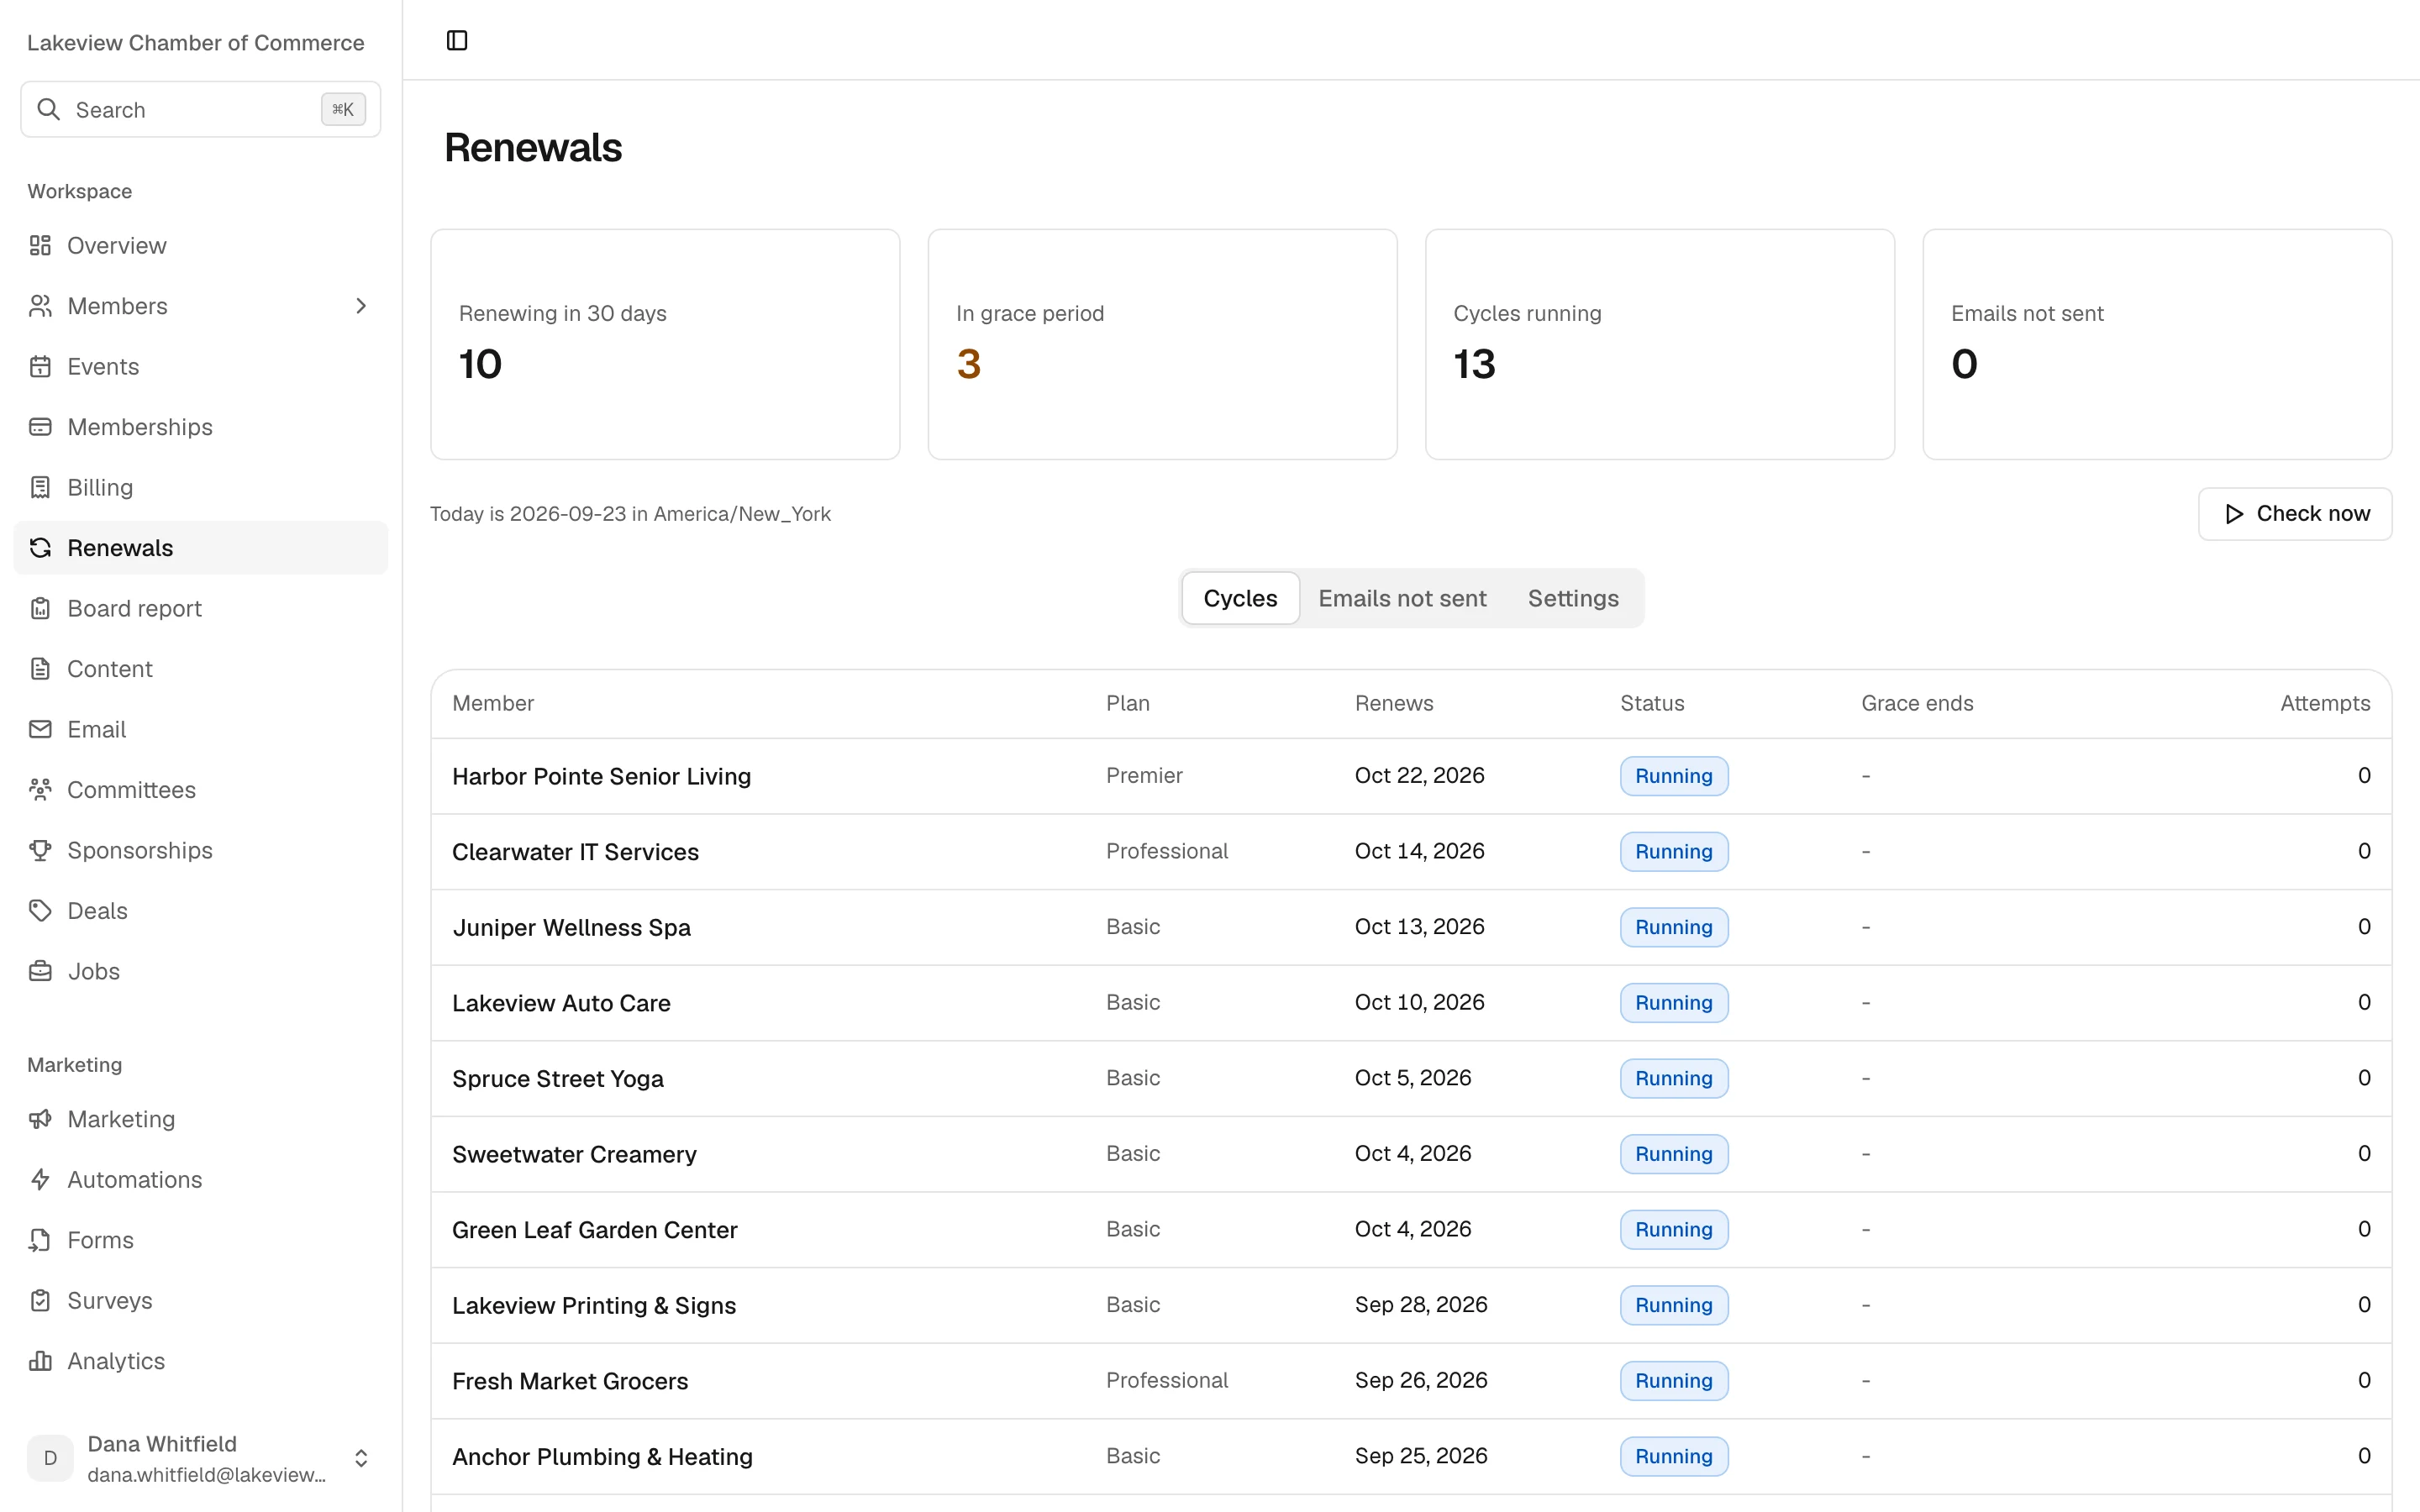The height and width of the screenshot is (1512, 2420).
Task: Focus the Search field
Action: click(200, 110)
